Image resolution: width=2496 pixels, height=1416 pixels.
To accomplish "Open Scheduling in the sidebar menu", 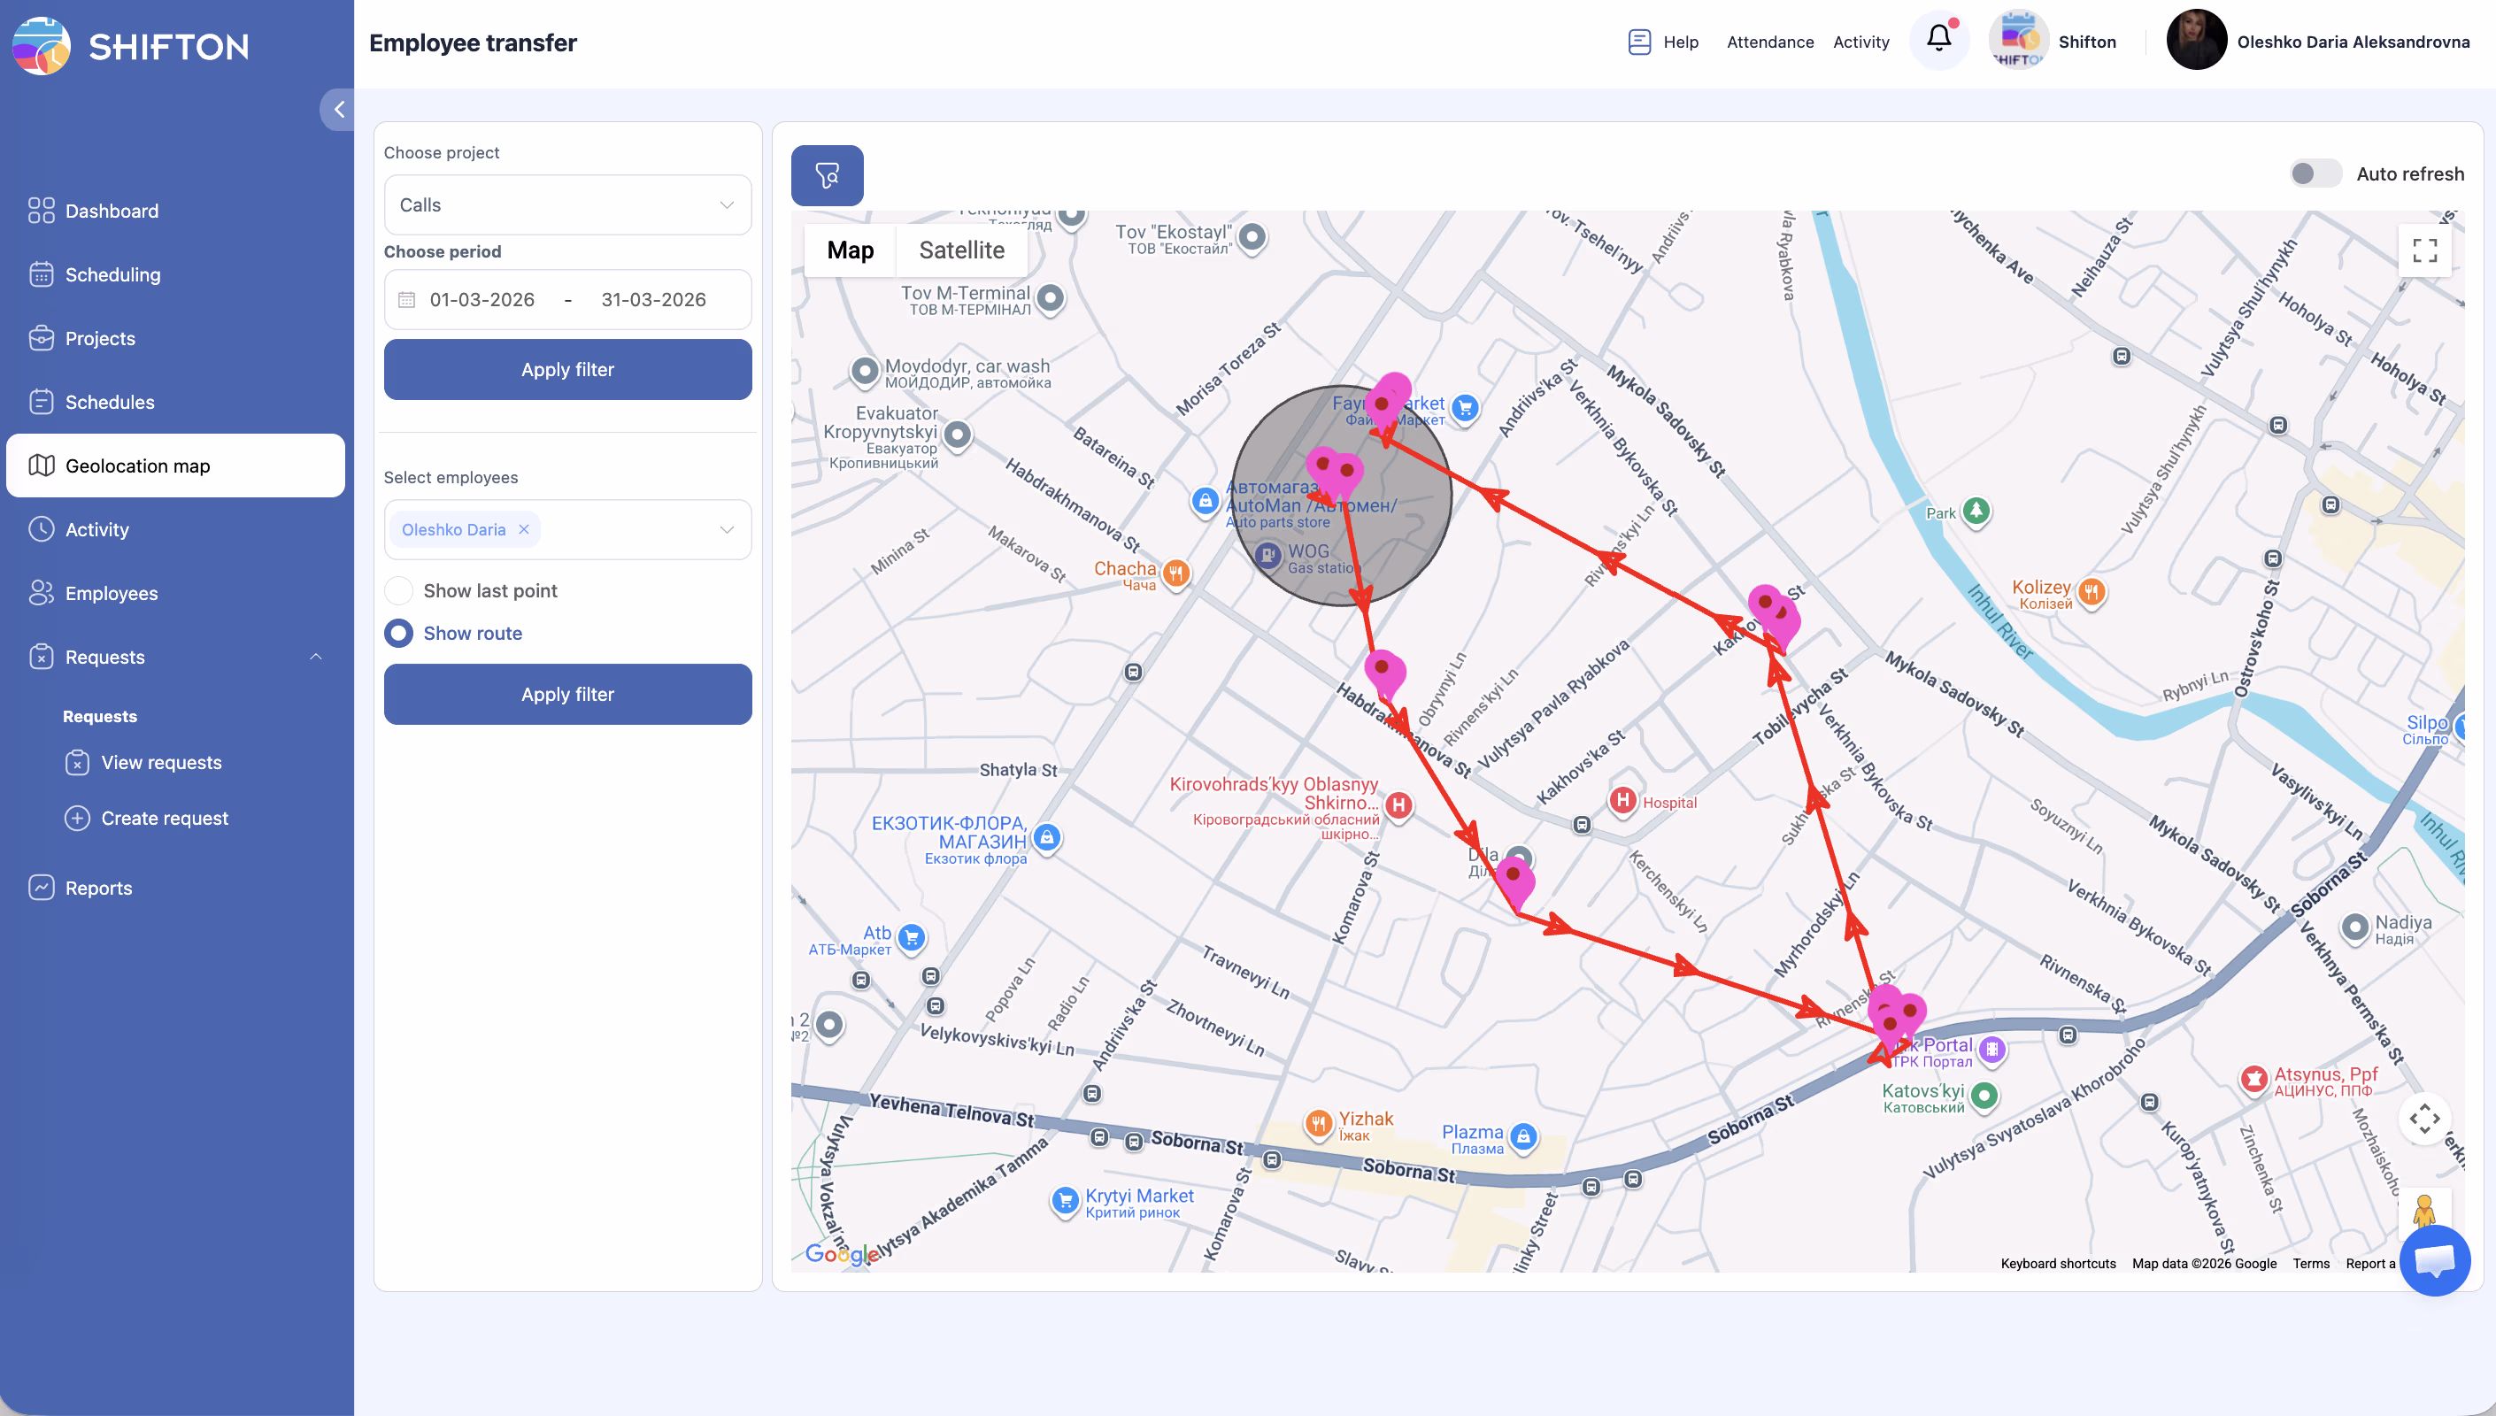I will (x=112, y=275).
